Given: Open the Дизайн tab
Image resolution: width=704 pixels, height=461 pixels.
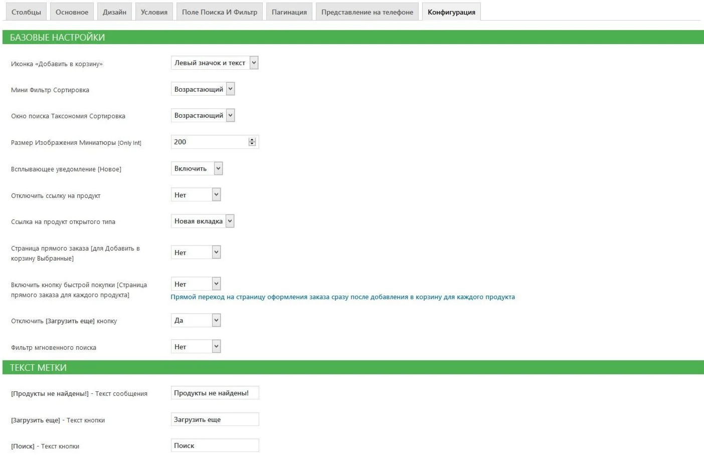Looking at the screenshot, I should (114, 12).
